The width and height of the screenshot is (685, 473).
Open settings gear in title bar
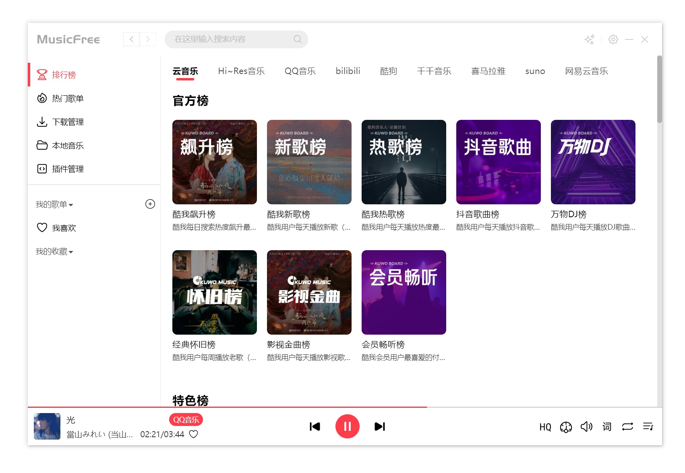click(x=613, y=39)
